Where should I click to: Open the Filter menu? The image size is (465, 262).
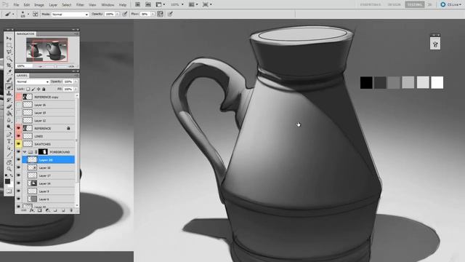point(80,5)
